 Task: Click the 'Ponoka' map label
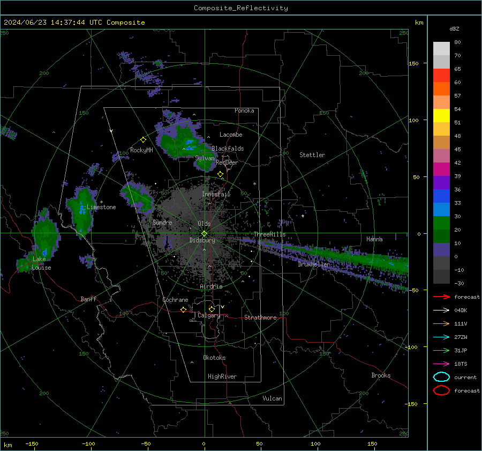tap(244, 110)
